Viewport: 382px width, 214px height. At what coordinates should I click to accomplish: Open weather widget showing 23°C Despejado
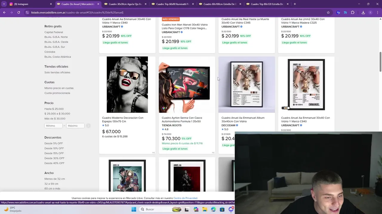tap(13, 209)
